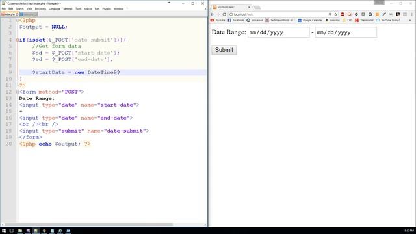The height and width of the screenshot is (234, 416).
Task: Open the Windows Start menu
Action: (4, 231)
